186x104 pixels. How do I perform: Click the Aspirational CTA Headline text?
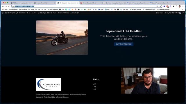124,31
